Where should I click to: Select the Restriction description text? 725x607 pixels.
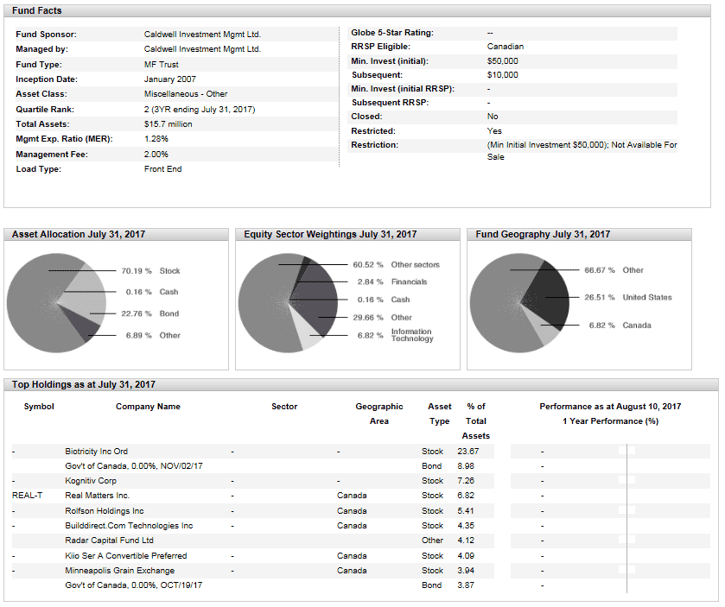point(582,150)
